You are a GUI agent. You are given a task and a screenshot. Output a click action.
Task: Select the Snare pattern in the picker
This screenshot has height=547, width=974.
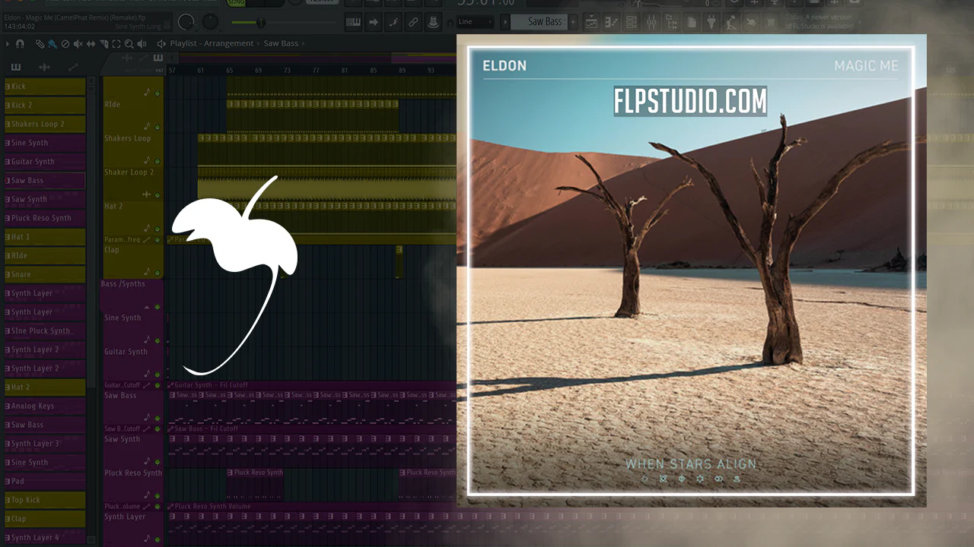click(45, 274)
